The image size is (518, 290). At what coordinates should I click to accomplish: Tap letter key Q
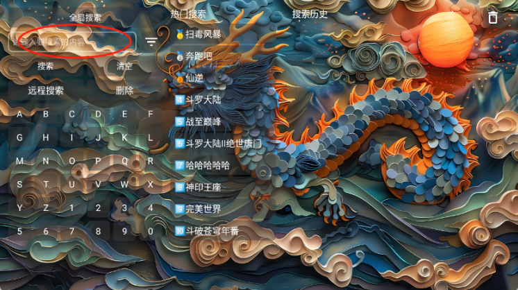click(124, 161)
